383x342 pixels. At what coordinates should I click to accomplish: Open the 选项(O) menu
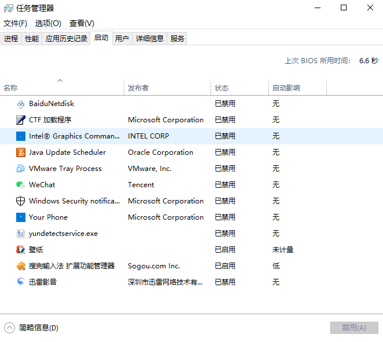tap(48, 24)
